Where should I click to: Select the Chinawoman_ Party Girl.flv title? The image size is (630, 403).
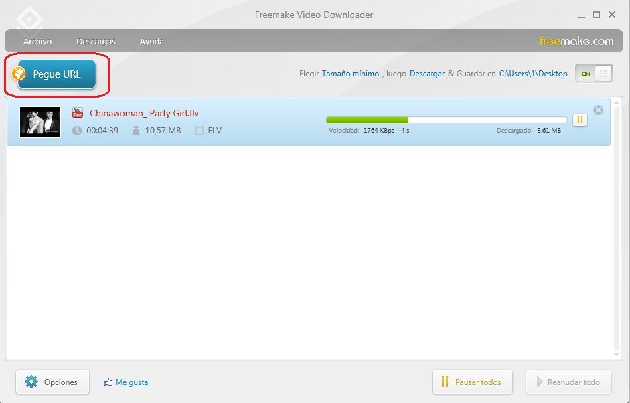[x=144, y=113]
